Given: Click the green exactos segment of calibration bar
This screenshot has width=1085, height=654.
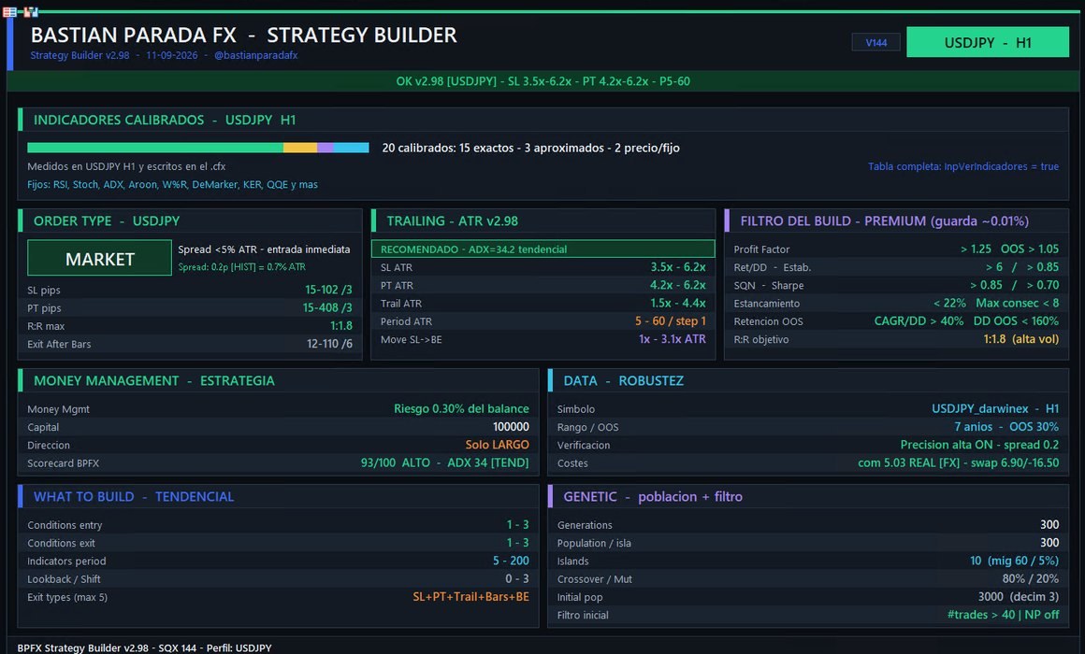Looking at the screenshot, I should coord(155,148).
